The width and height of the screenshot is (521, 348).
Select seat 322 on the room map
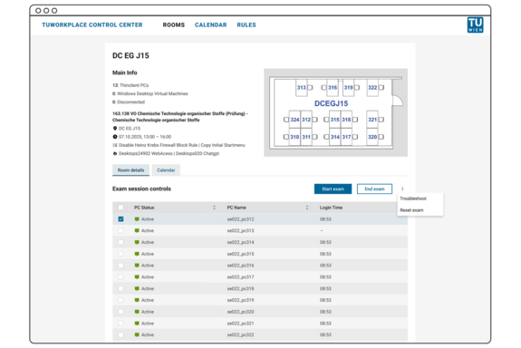[x=372, y=87]
